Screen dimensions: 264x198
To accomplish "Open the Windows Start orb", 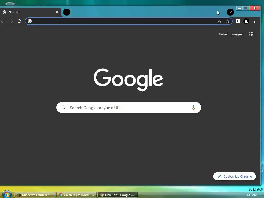I will click(x=7, y=194).
